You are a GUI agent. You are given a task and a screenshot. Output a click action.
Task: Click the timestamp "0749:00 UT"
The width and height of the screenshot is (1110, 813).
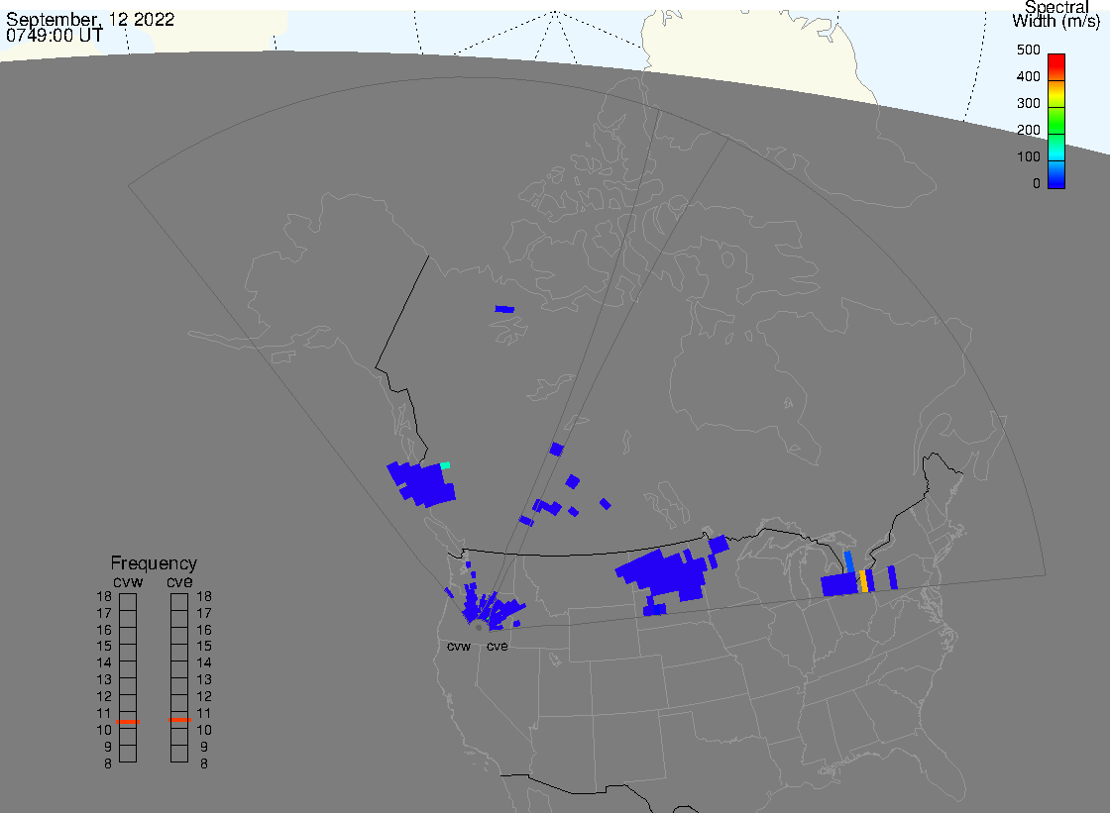(55, 36)
